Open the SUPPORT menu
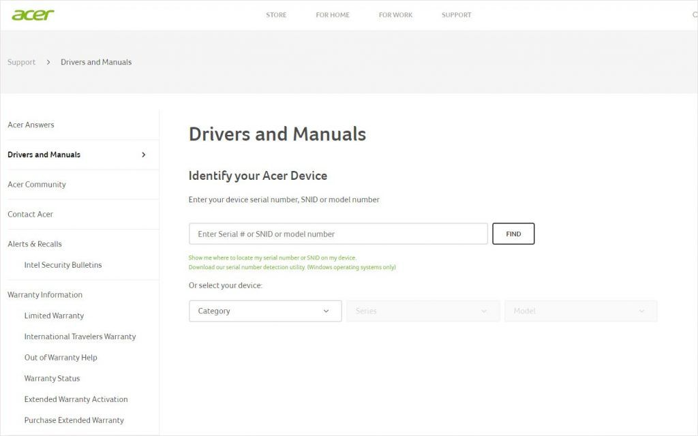The width and height of the screenshot is (698, 436). (456, 14)
